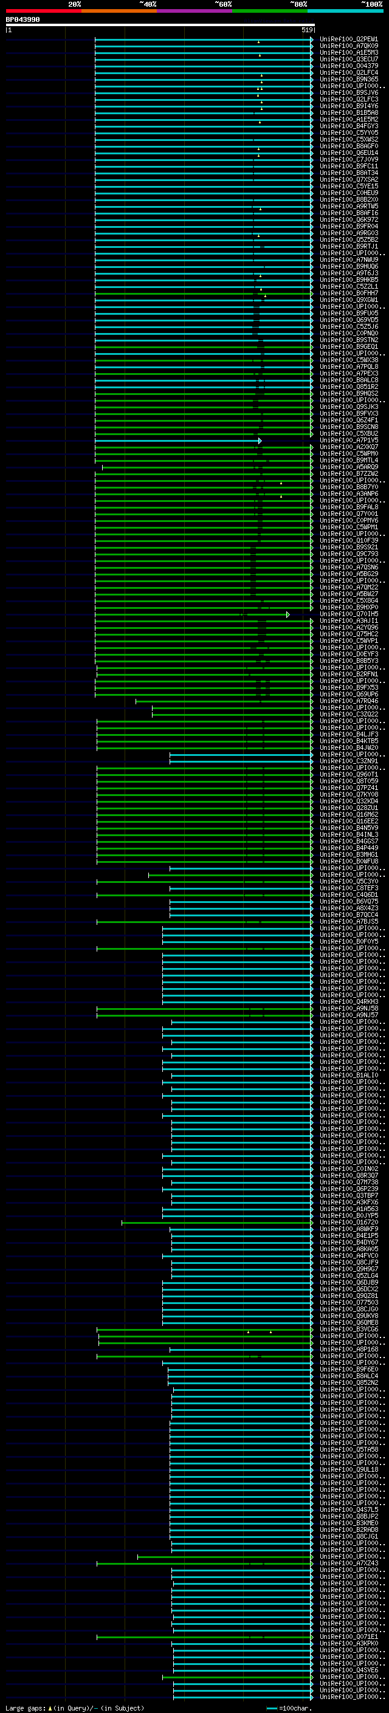Select the UniRef100_A3ANP6 label
Image resolution: width=389 pixels, height=1713 pixels.
[x=349, y=494]
